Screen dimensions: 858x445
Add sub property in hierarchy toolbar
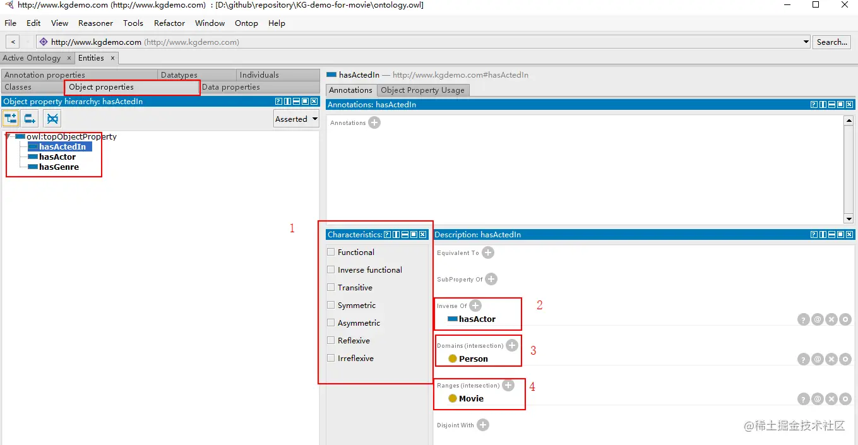click(11, 118)
